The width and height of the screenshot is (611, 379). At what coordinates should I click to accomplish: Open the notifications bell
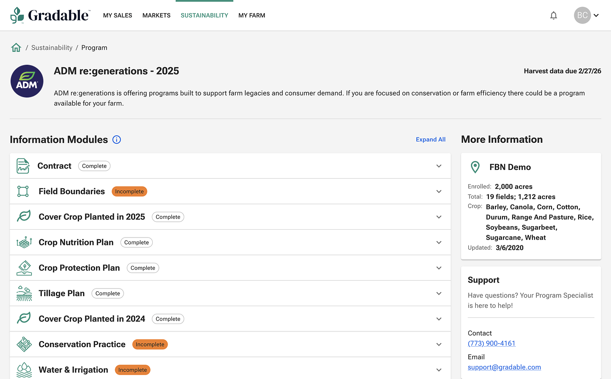click(x=553, y=15)
